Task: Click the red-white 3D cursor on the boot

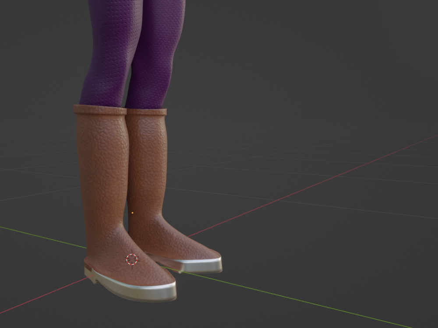Action: point(132,259)
